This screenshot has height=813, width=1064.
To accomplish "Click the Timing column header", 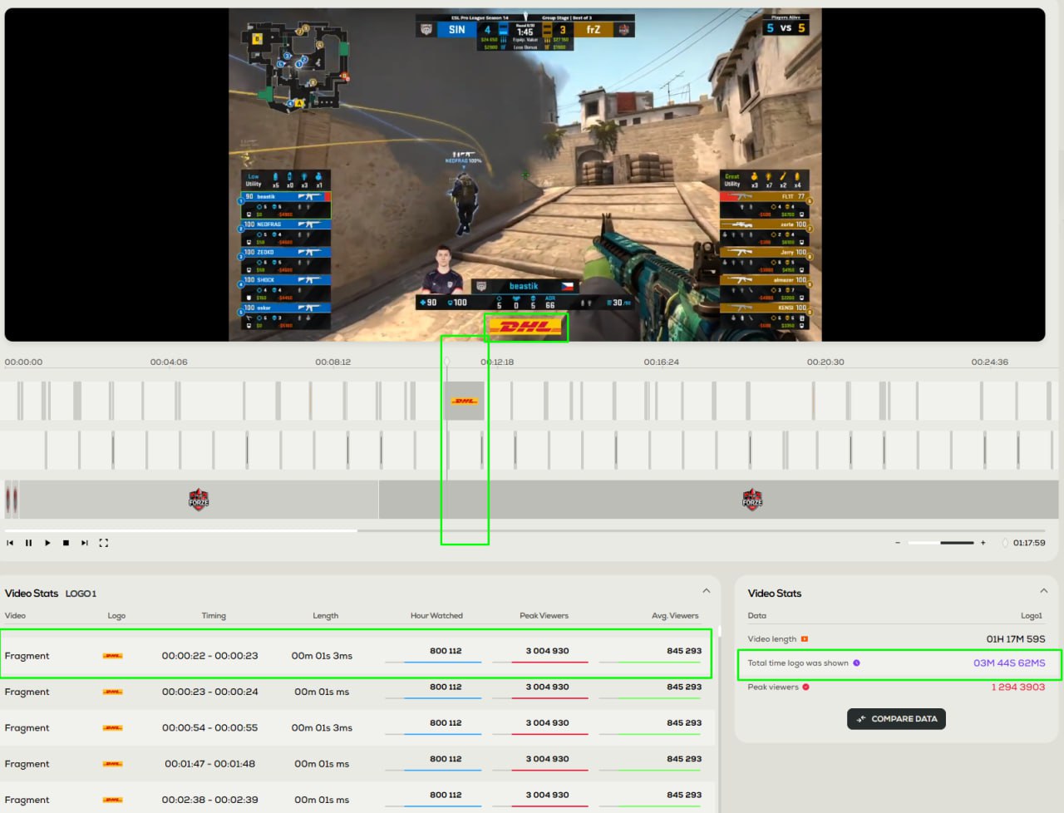I will tap(214, 616).
